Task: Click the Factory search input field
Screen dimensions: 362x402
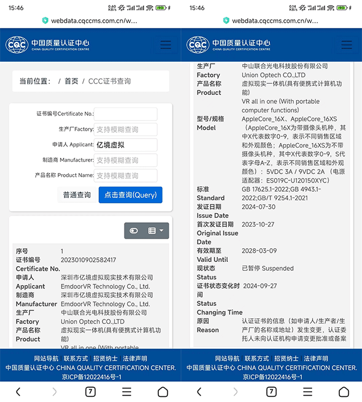Action: click(x=126, y=129)
